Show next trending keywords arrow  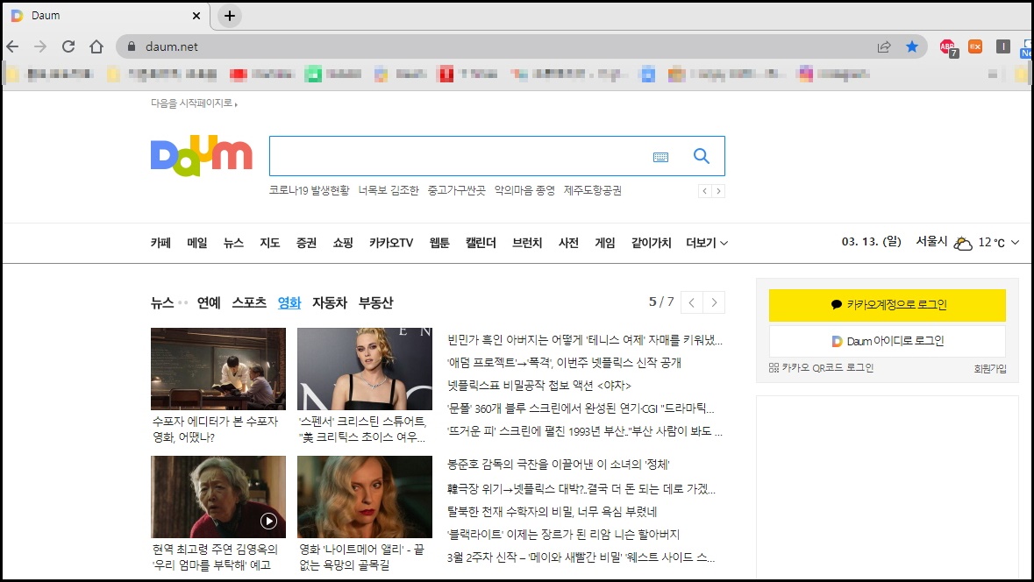coord(718,191)
